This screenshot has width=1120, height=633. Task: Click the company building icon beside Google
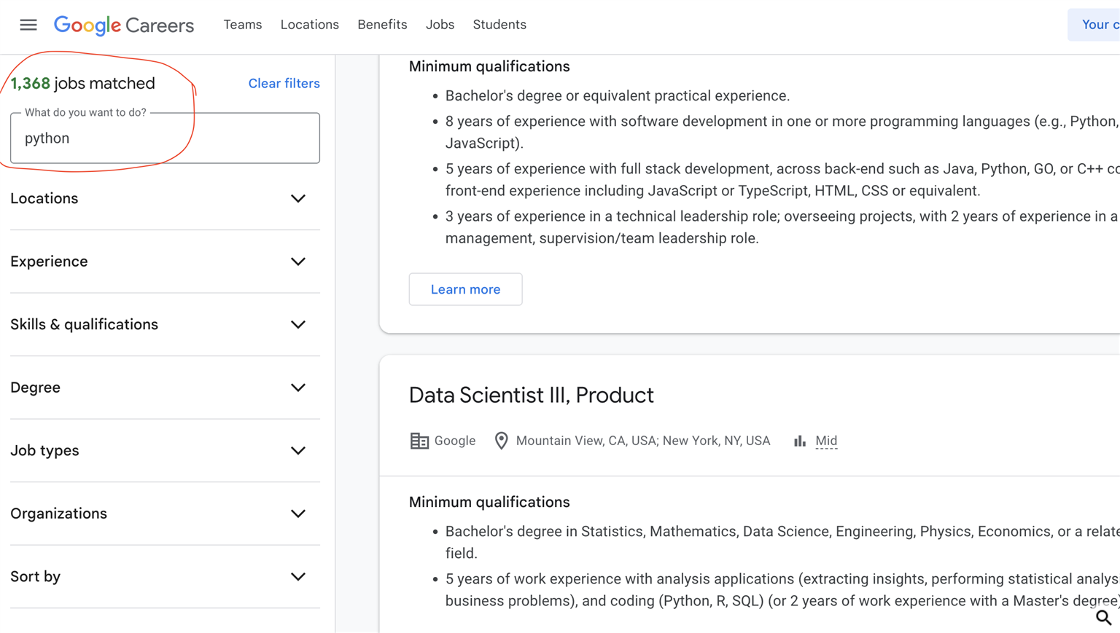pyautogui.click(x=419, y=441)
